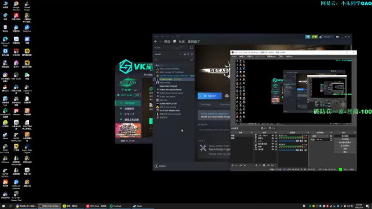Click the cloud status icon beside STOP
Screen dimensions: 372x209
227,96
